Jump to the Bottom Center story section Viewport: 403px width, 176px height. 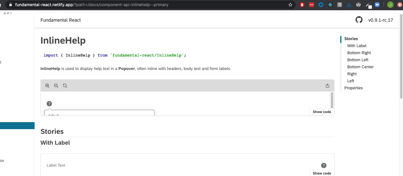pyautogui.click(x=360, y=67)
